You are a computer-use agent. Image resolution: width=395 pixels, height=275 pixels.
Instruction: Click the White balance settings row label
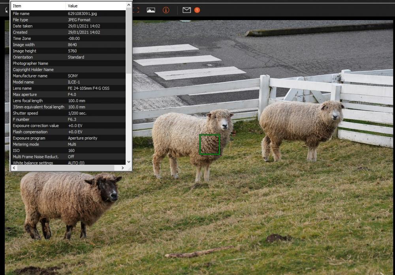click(33, 163)
